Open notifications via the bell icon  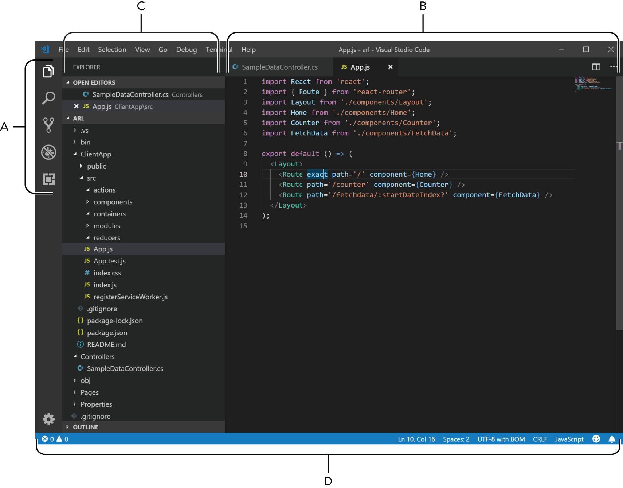(612, 439)
